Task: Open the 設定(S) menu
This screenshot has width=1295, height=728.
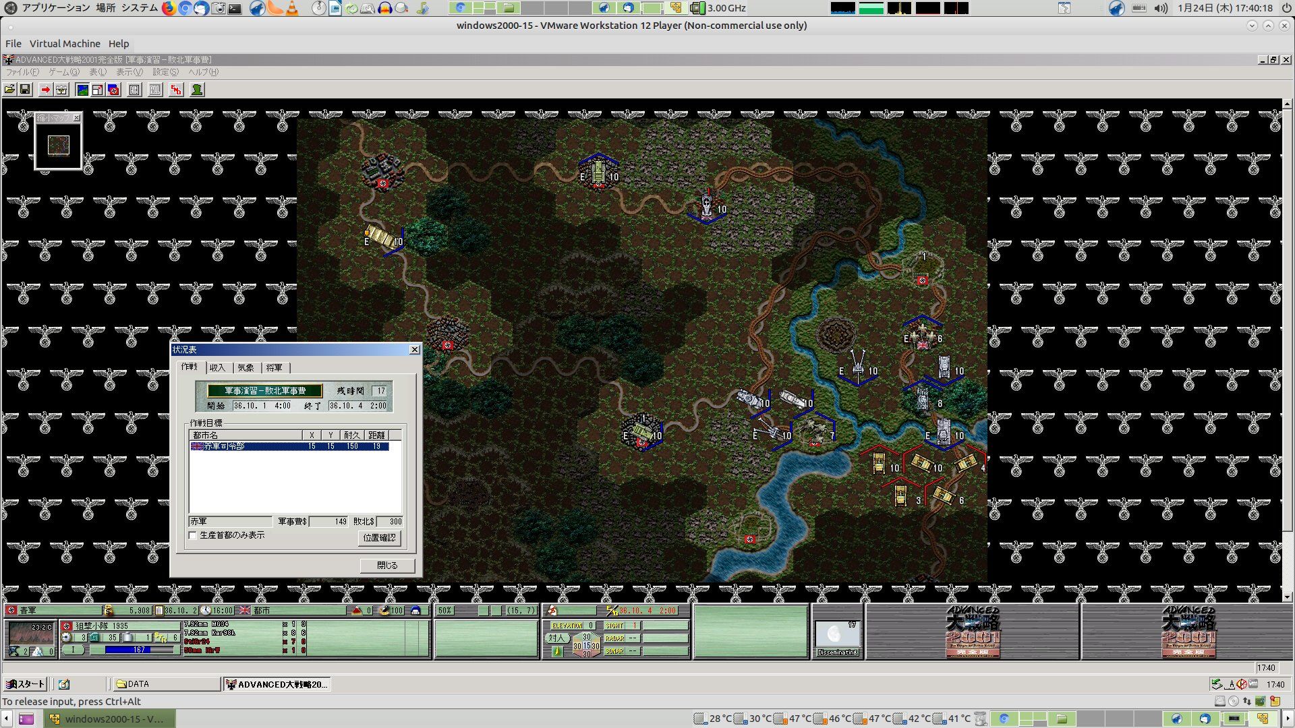Action: click(165, 72)
